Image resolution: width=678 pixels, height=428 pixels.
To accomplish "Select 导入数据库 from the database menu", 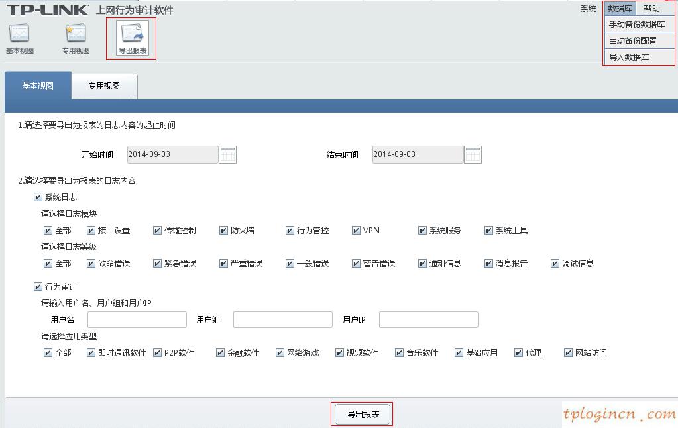I will 636,57.
